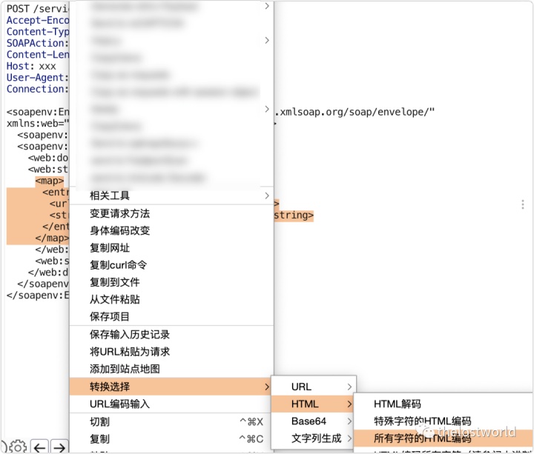The image size is (534, 454).
Task: Click the xmlns:web= attribute text
Action: (x=38, y=124)
